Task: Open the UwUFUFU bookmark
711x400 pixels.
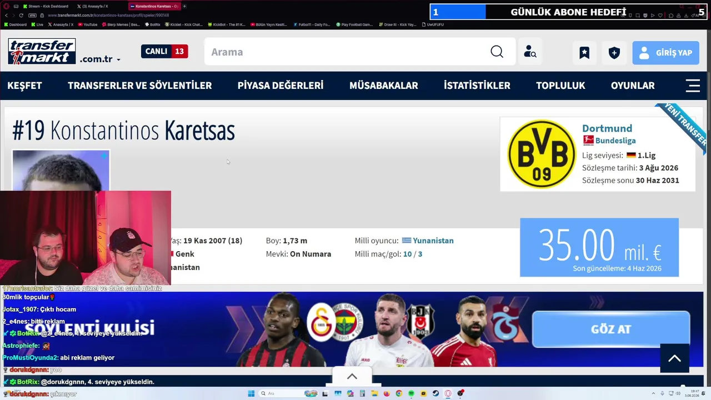Action: [x=433, y=24]
